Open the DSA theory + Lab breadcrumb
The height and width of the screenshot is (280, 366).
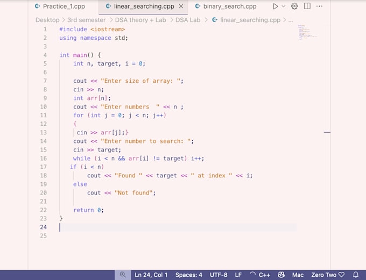click(140, 20)
